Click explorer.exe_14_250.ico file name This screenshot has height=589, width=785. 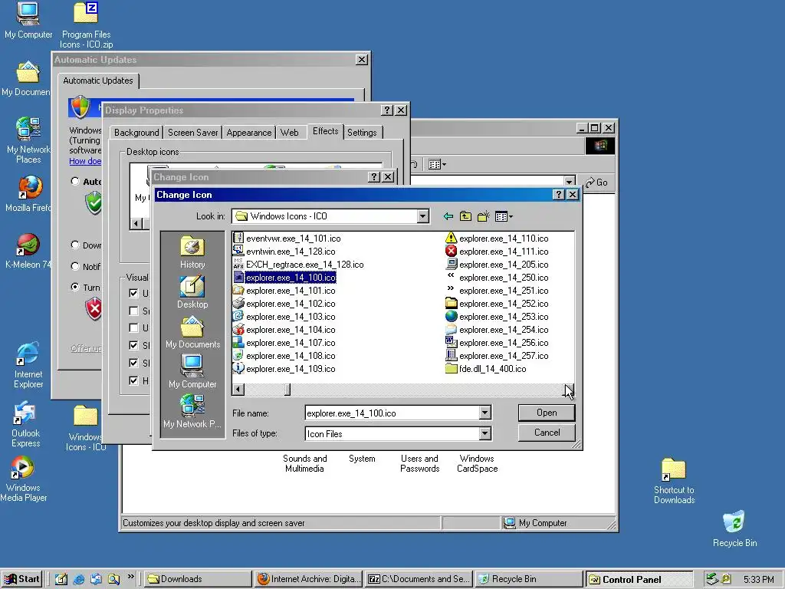coord(504,278)
